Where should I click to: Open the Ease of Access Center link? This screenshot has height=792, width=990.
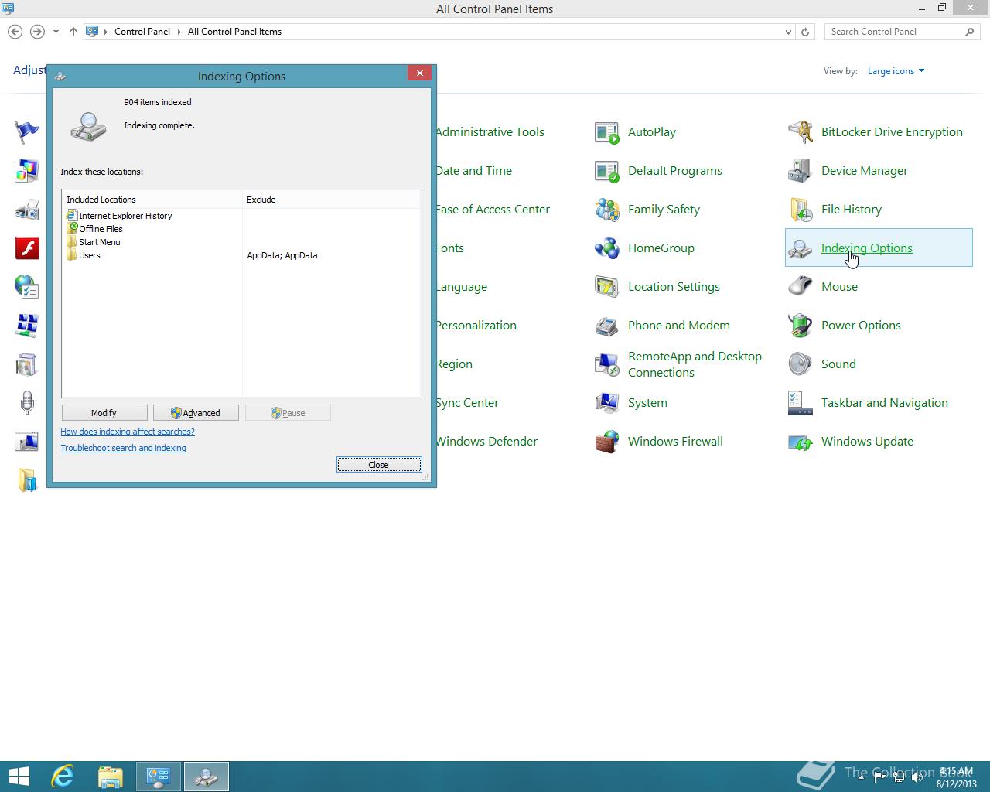coord(493,210)
